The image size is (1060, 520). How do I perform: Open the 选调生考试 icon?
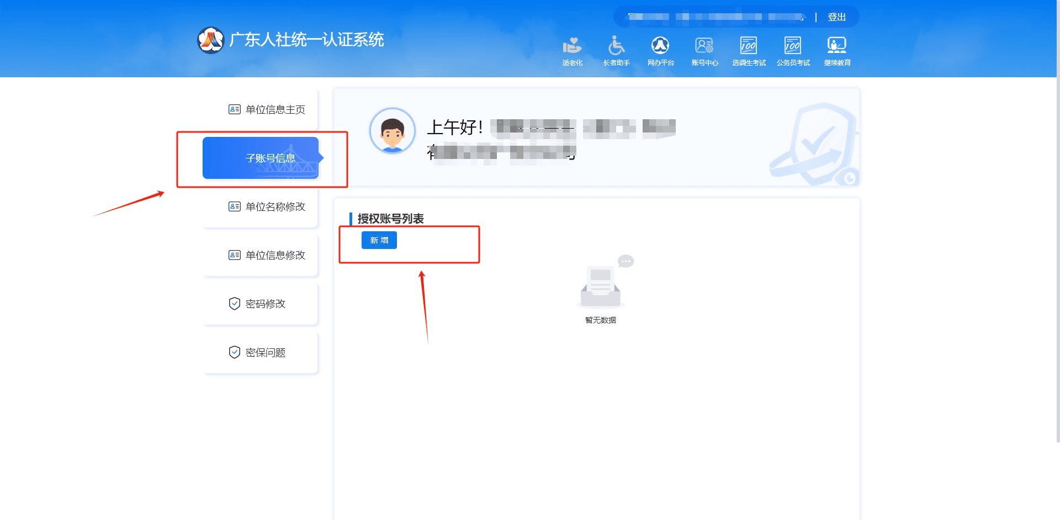(749, 46)
